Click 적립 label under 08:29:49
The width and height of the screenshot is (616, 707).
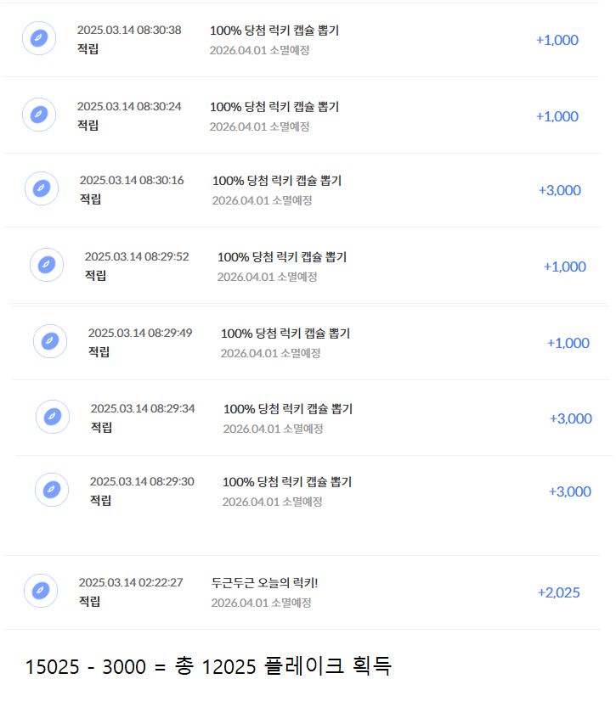tap(99, 351)
